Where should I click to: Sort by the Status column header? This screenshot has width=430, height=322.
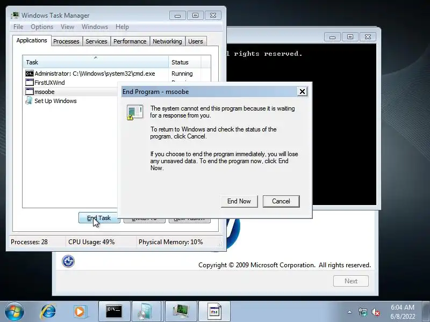point(185,62)
